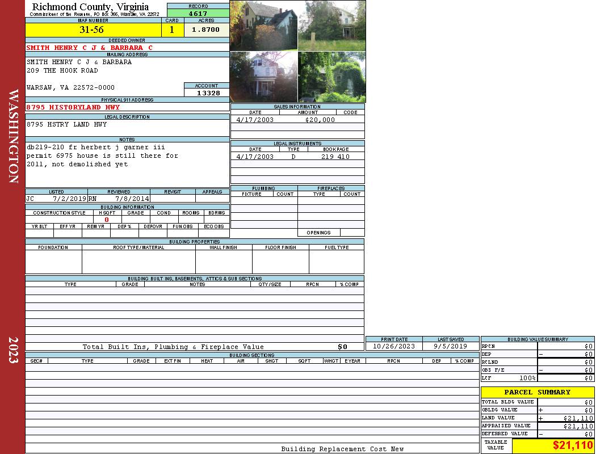Screen dimensions: 596x454
Task: Select the 4/17/2003 sales information row
Action: tap(297, 120)
